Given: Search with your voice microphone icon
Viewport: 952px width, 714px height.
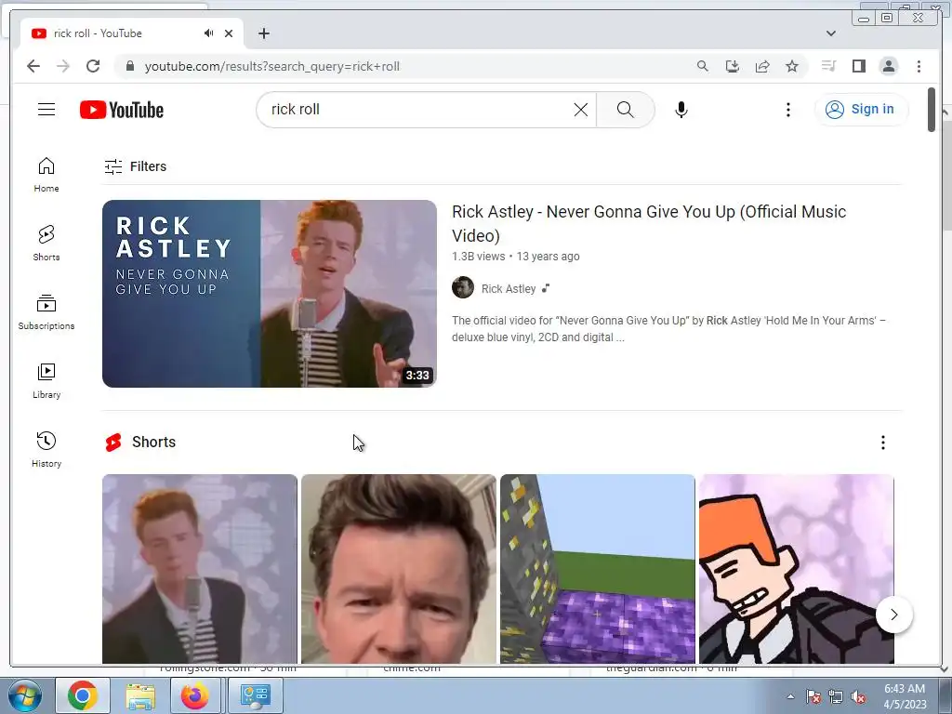Looking at the screenshot, I should click(681, 110).
